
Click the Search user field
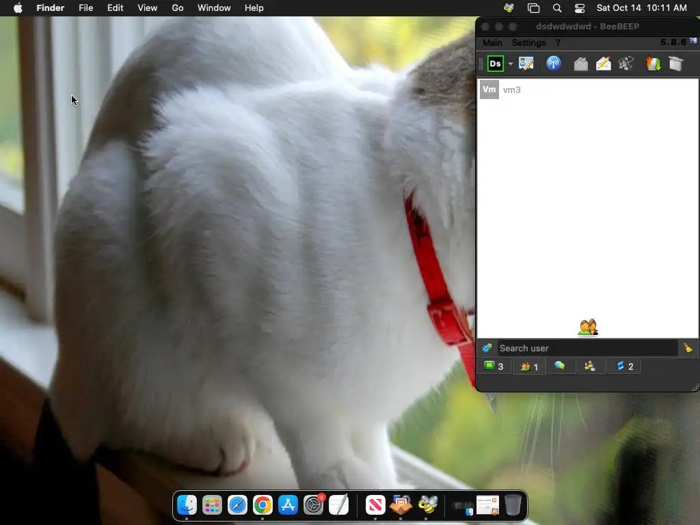587,348
